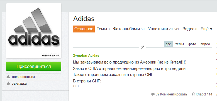Open the Фотоальбомы tab
Image resolution: width=217 pixels, height=101 pixels.
(x=129, y=29)
